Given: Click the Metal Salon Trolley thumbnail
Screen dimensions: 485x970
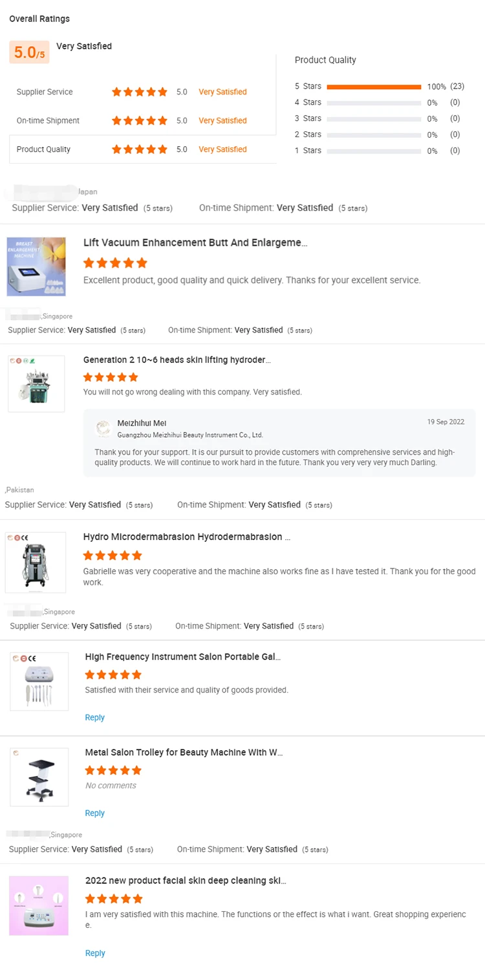Looking at the screenshot, I should pyautogui.click(x=39, y=777).
